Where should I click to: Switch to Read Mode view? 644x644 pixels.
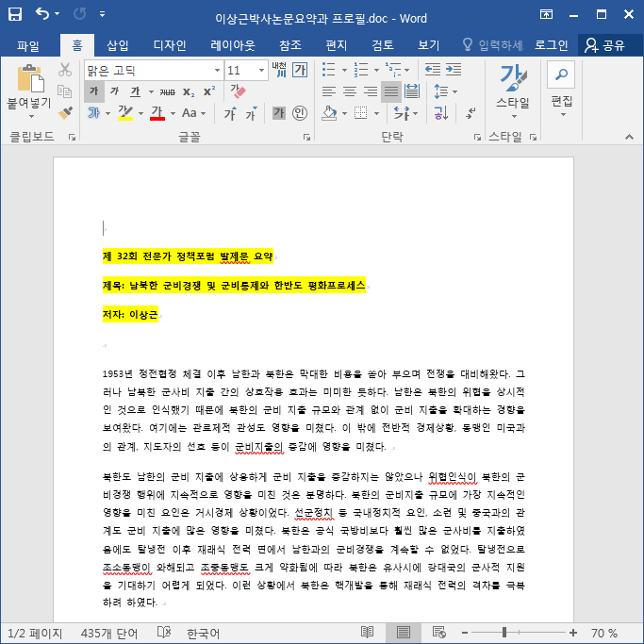367,633
